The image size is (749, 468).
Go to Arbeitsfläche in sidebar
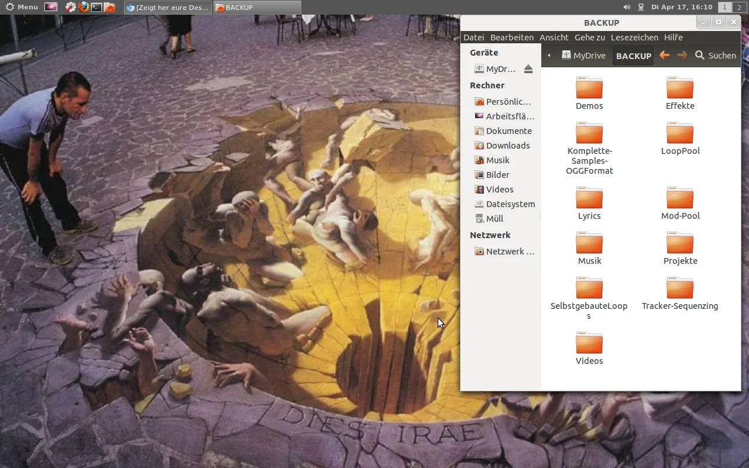(504, 116)
